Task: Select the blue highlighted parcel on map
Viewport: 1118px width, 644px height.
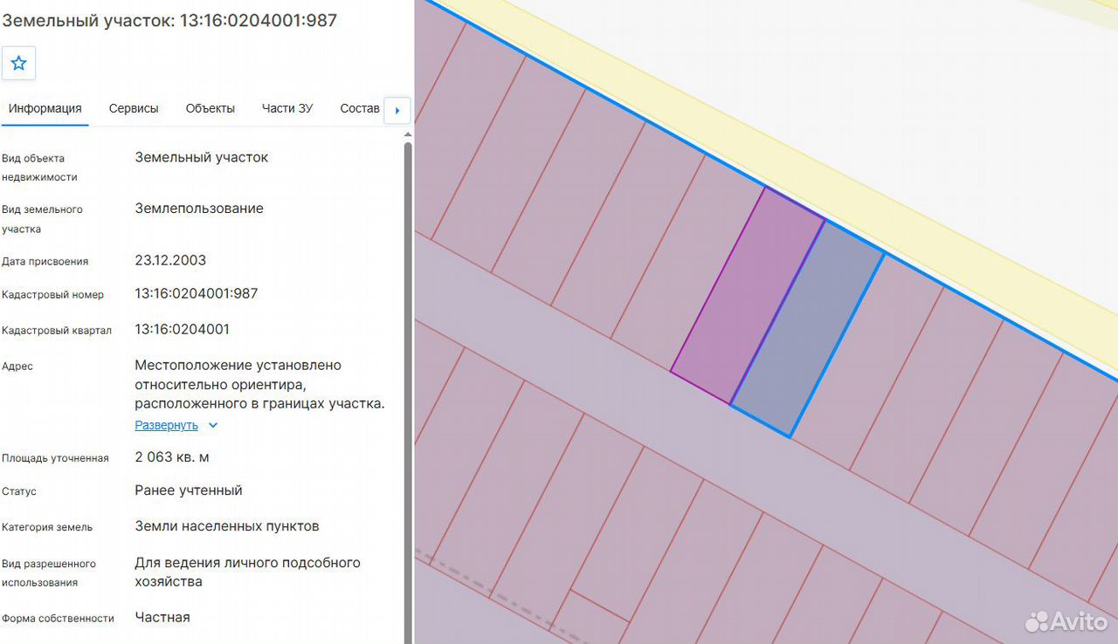Action: pos(807,328)
